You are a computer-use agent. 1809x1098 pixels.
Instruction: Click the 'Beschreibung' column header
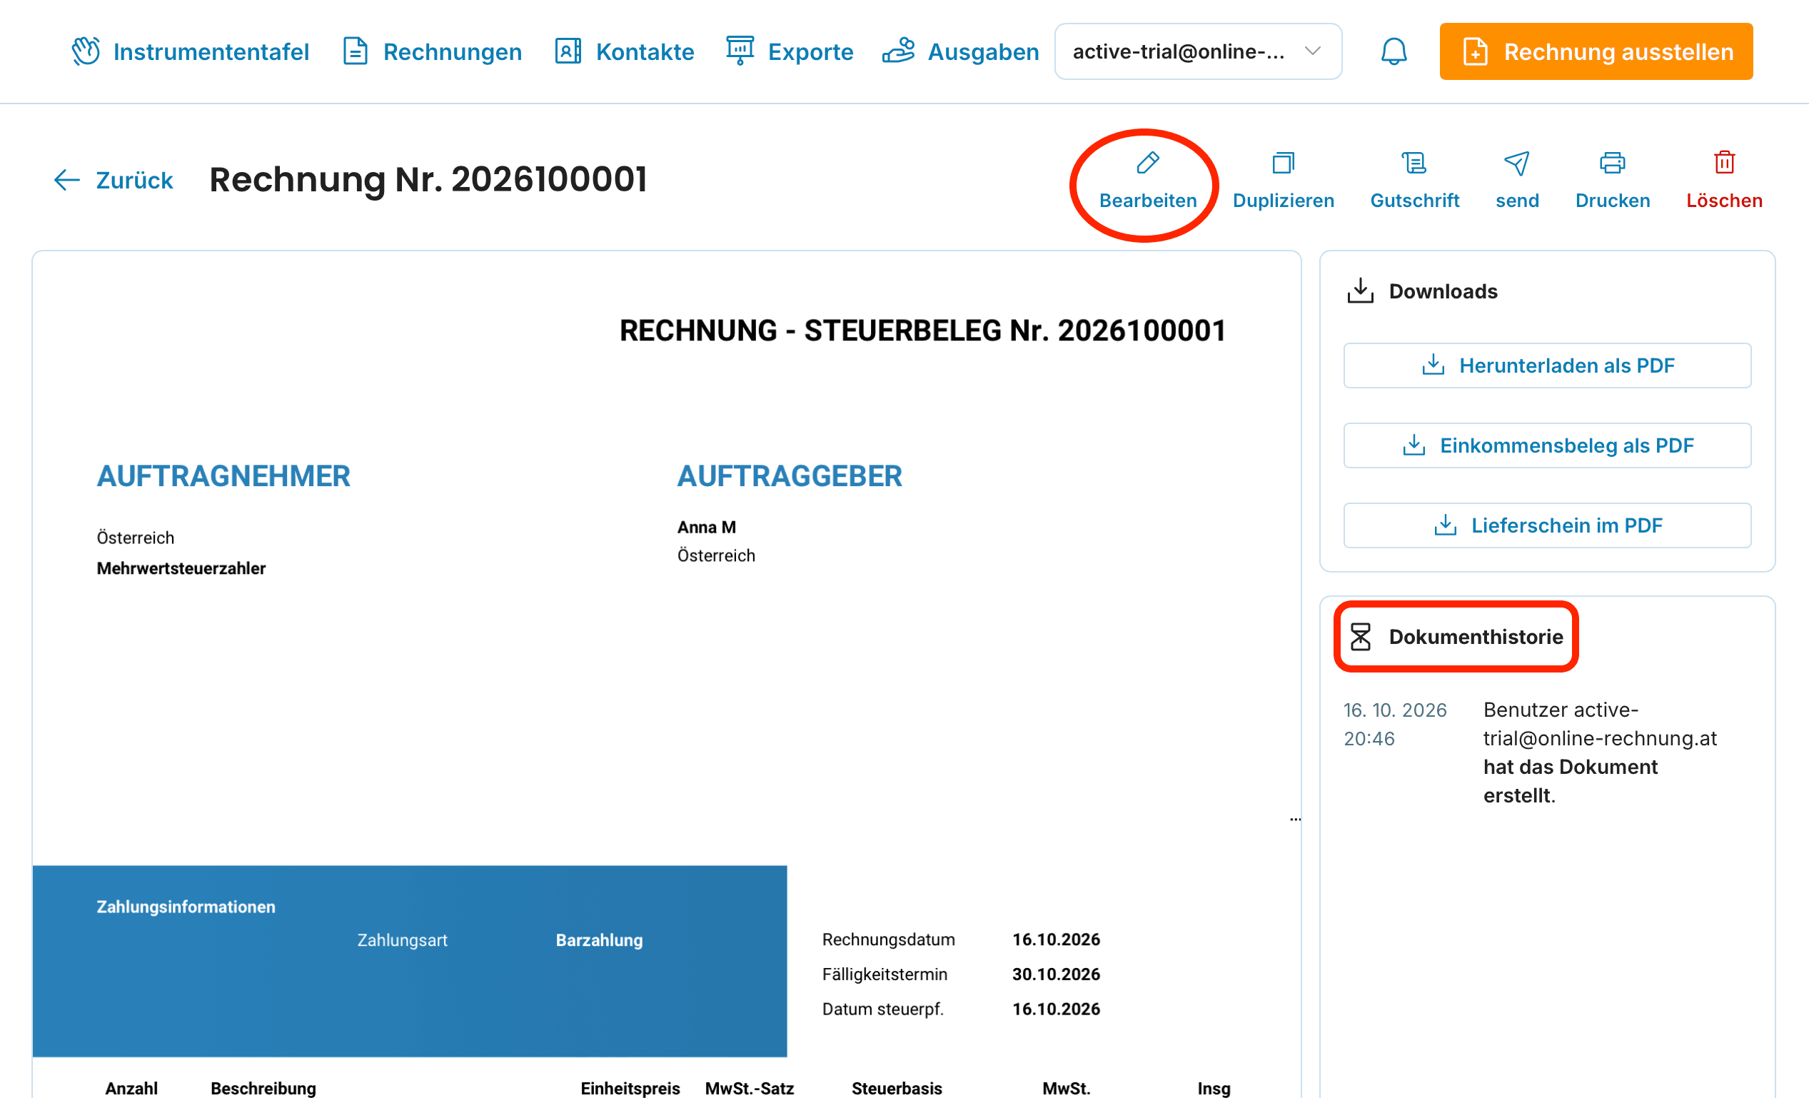(263, 1088)
